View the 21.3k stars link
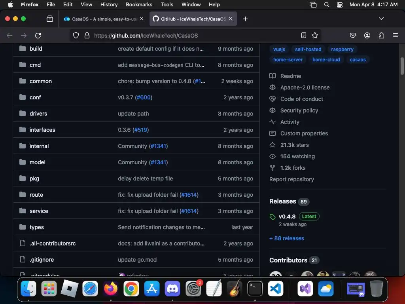 [x=289, y=145]
